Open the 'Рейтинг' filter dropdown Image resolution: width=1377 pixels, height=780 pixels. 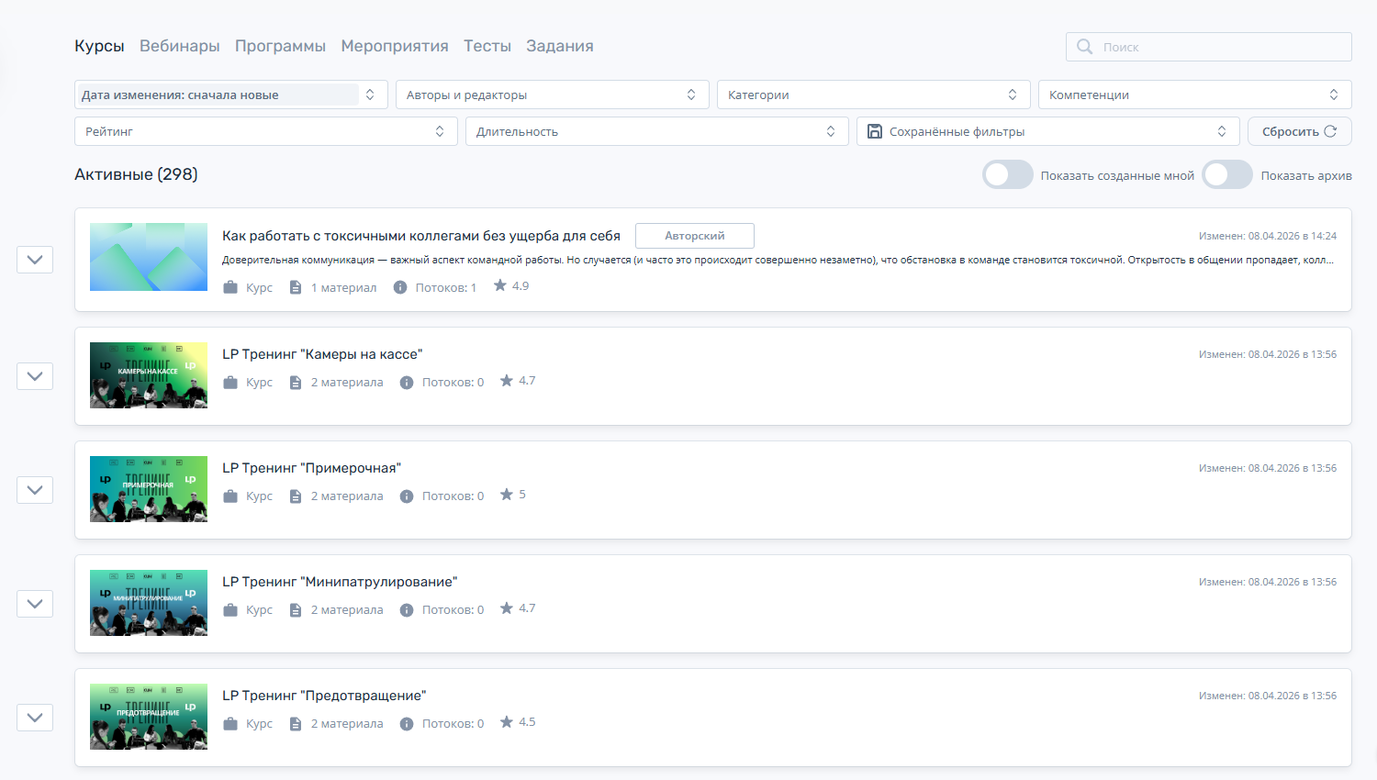click(266, 131)
